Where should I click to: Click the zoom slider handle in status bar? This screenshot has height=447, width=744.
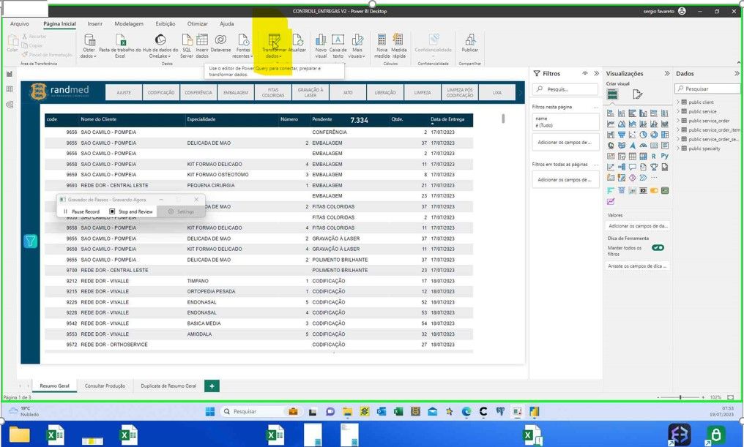pos(680,397)
